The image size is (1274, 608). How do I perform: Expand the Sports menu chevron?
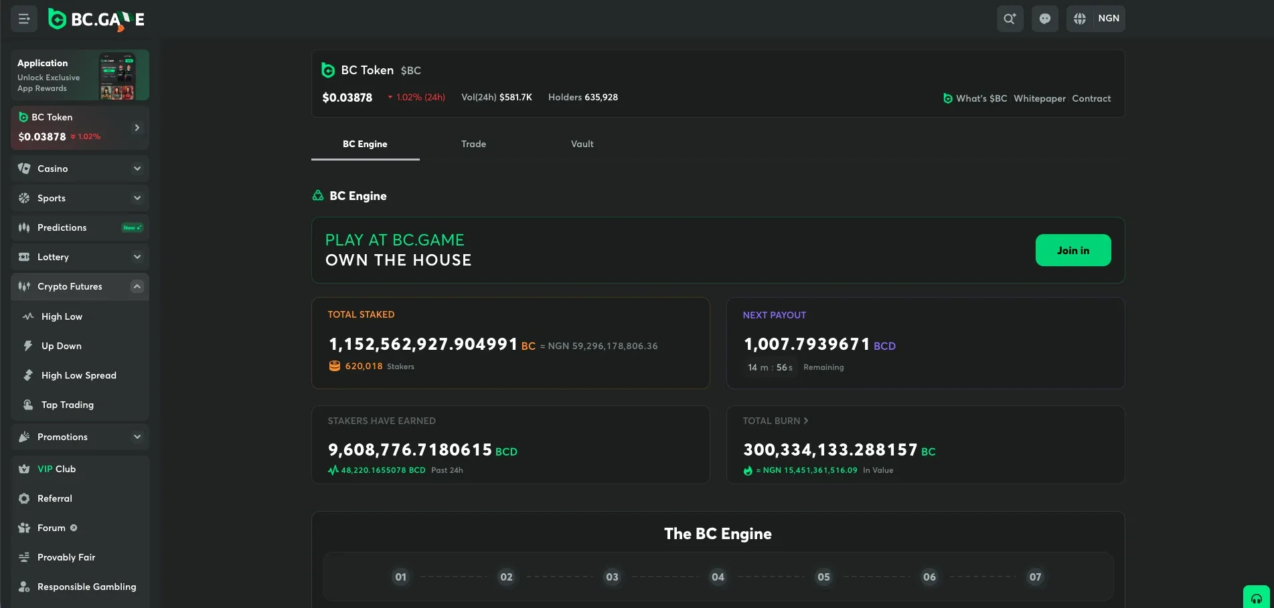click(x=137, y=198)
